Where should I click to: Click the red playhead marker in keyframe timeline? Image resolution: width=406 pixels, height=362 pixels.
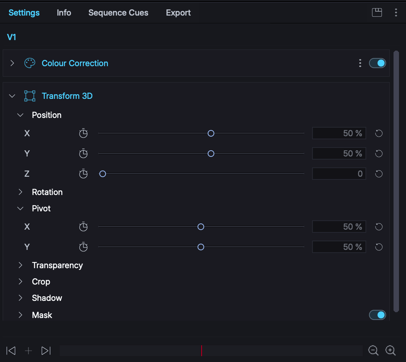[x=201, y=351]
